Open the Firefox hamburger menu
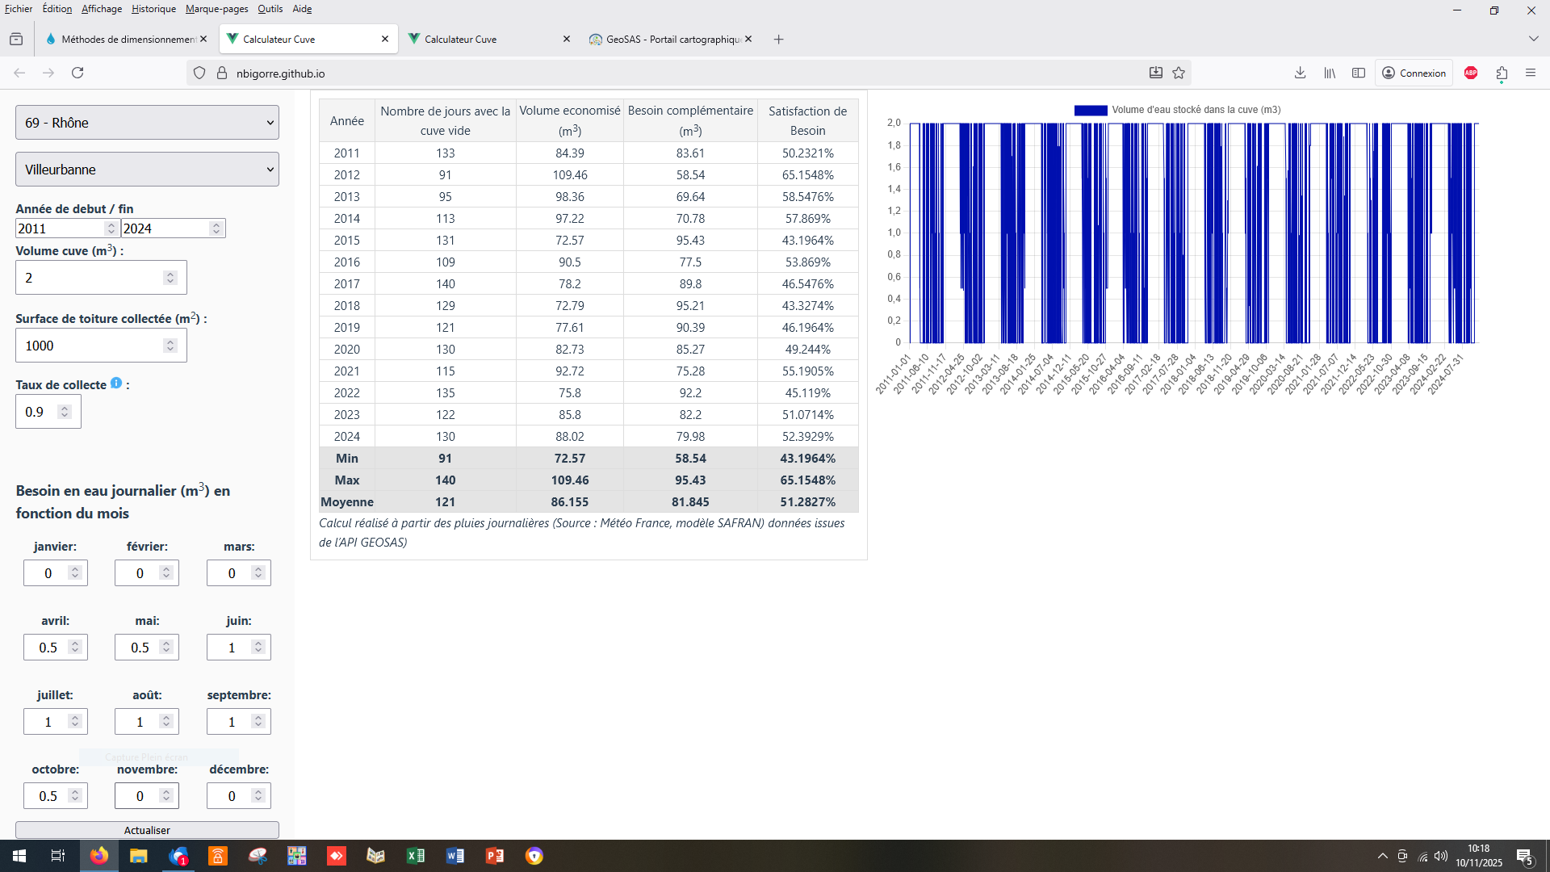The height and width of the screenshot is (872, 1550). (x=1530, y=73)
